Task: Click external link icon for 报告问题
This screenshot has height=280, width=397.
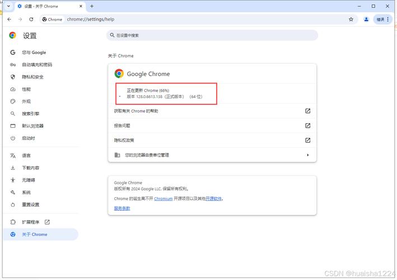Action: pos(307,125)
